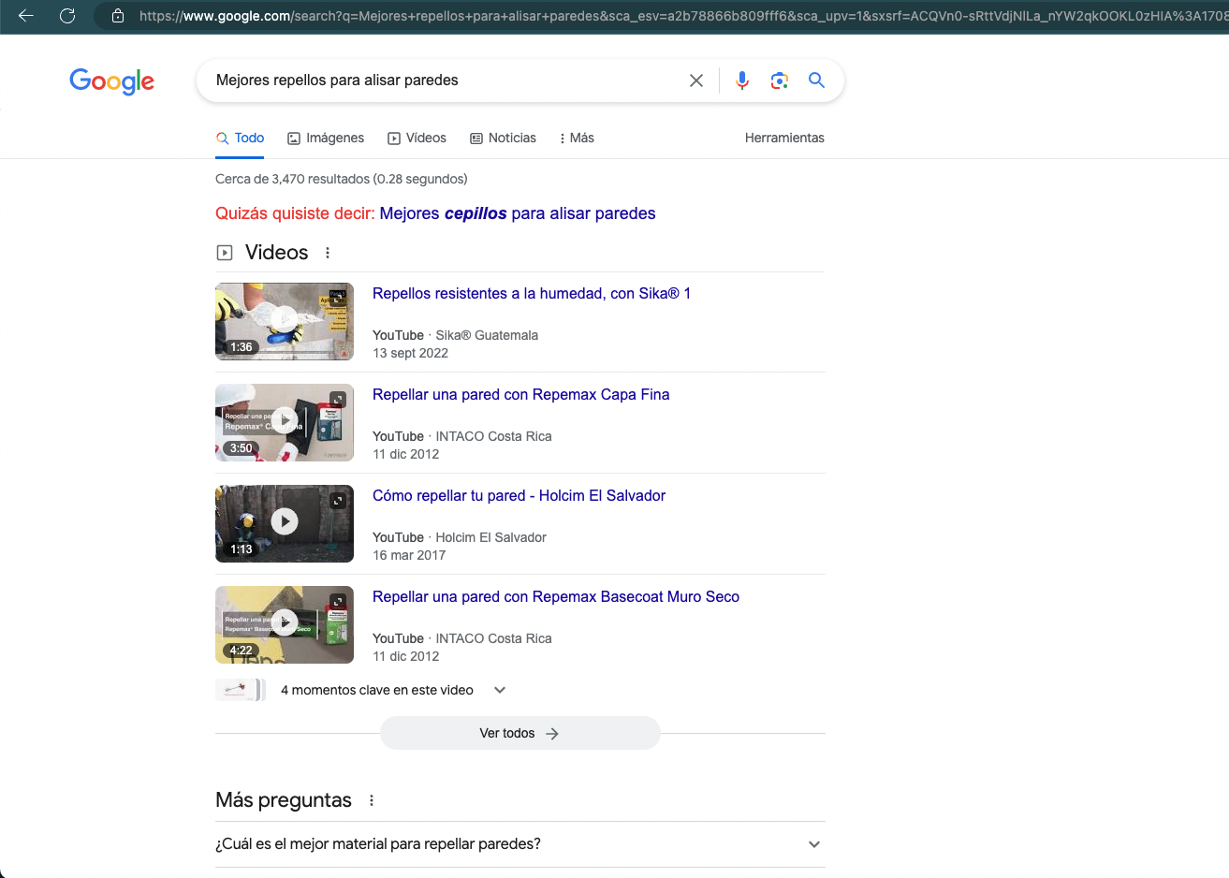1229x878 pixels.
Task: Clear the search query with the X icon
Action: click(696, 80)
